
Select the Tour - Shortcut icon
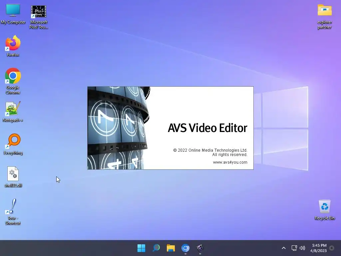click(x=13, y=212)
